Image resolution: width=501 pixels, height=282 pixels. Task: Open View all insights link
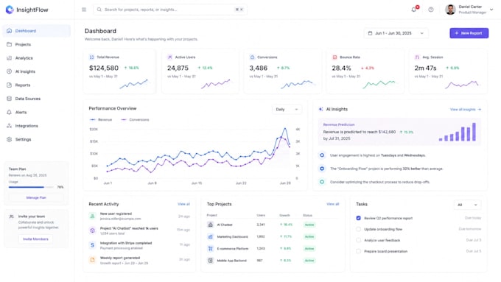tap(465, 110)
